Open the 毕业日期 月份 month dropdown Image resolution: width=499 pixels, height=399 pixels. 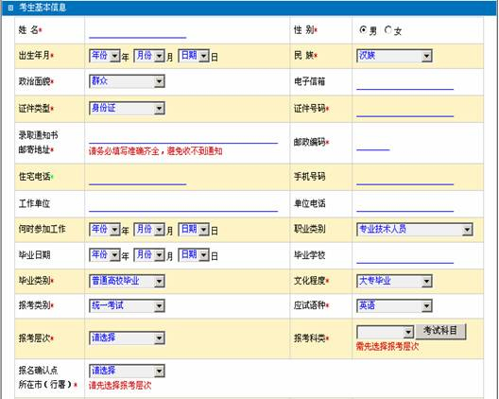tap(149, 255)
